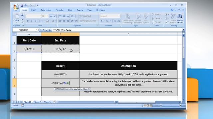Screen dimensions: 213x119
Task: Toggle Underline formatting
Action: [x=35, y=21]
